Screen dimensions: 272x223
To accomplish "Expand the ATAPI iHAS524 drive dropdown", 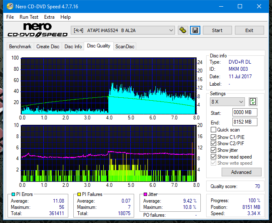I will pos(123,30).
